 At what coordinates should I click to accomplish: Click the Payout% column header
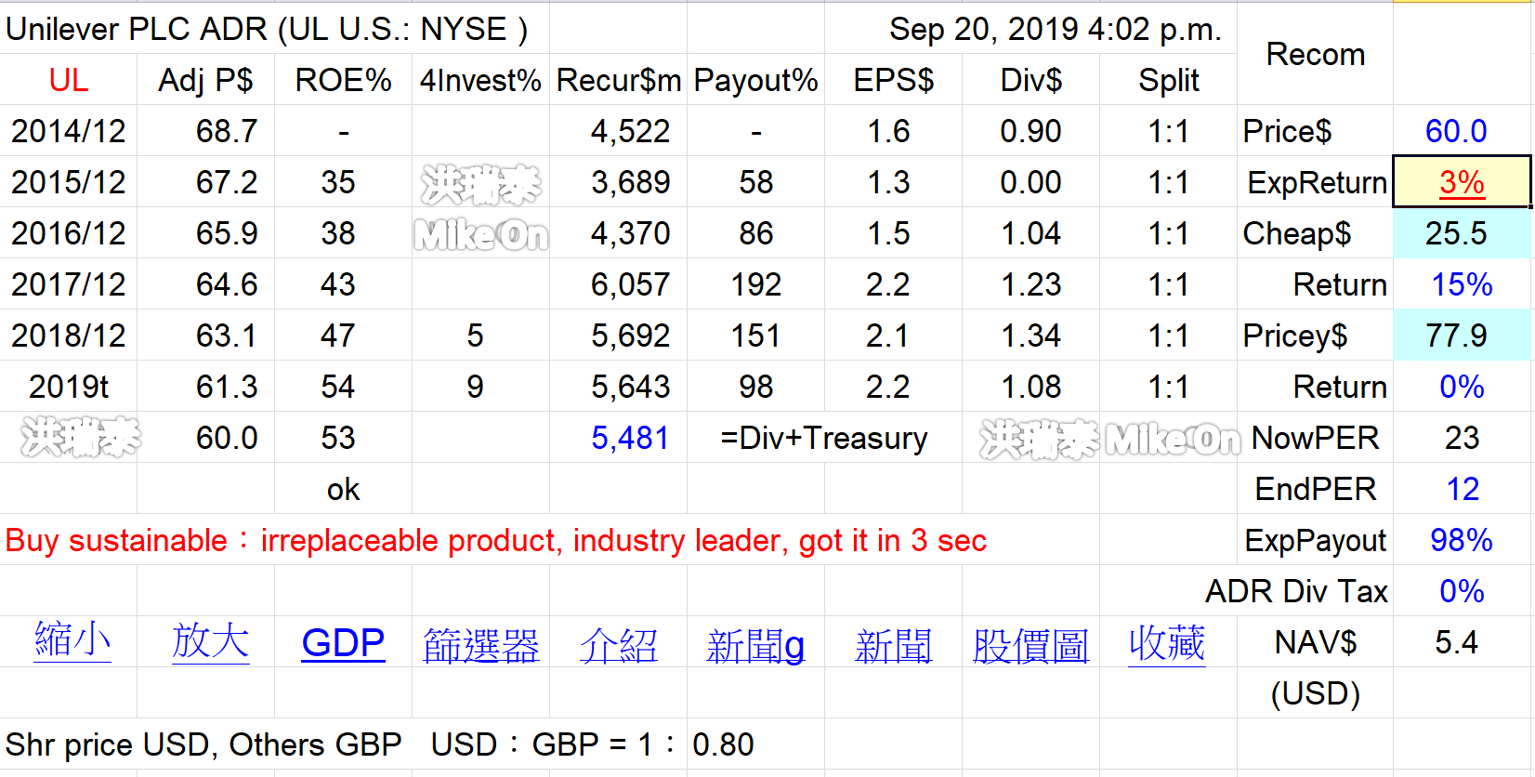755,80
